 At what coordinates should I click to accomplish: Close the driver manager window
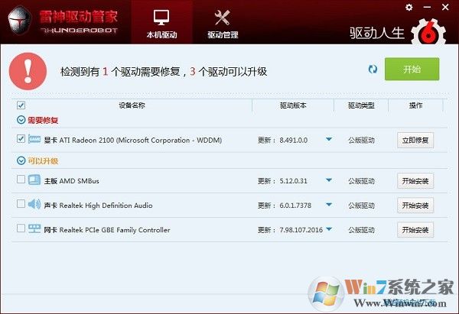coord(445,8)
